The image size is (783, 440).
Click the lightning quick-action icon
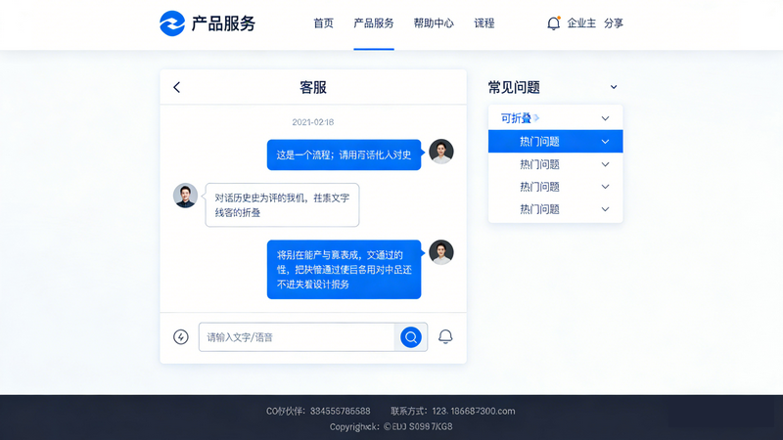tap(181, 337)
